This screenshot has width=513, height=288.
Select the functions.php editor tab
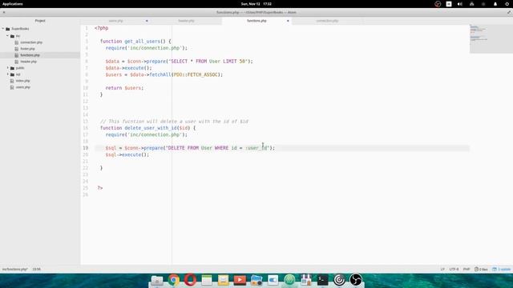click(x=256, y=21)
